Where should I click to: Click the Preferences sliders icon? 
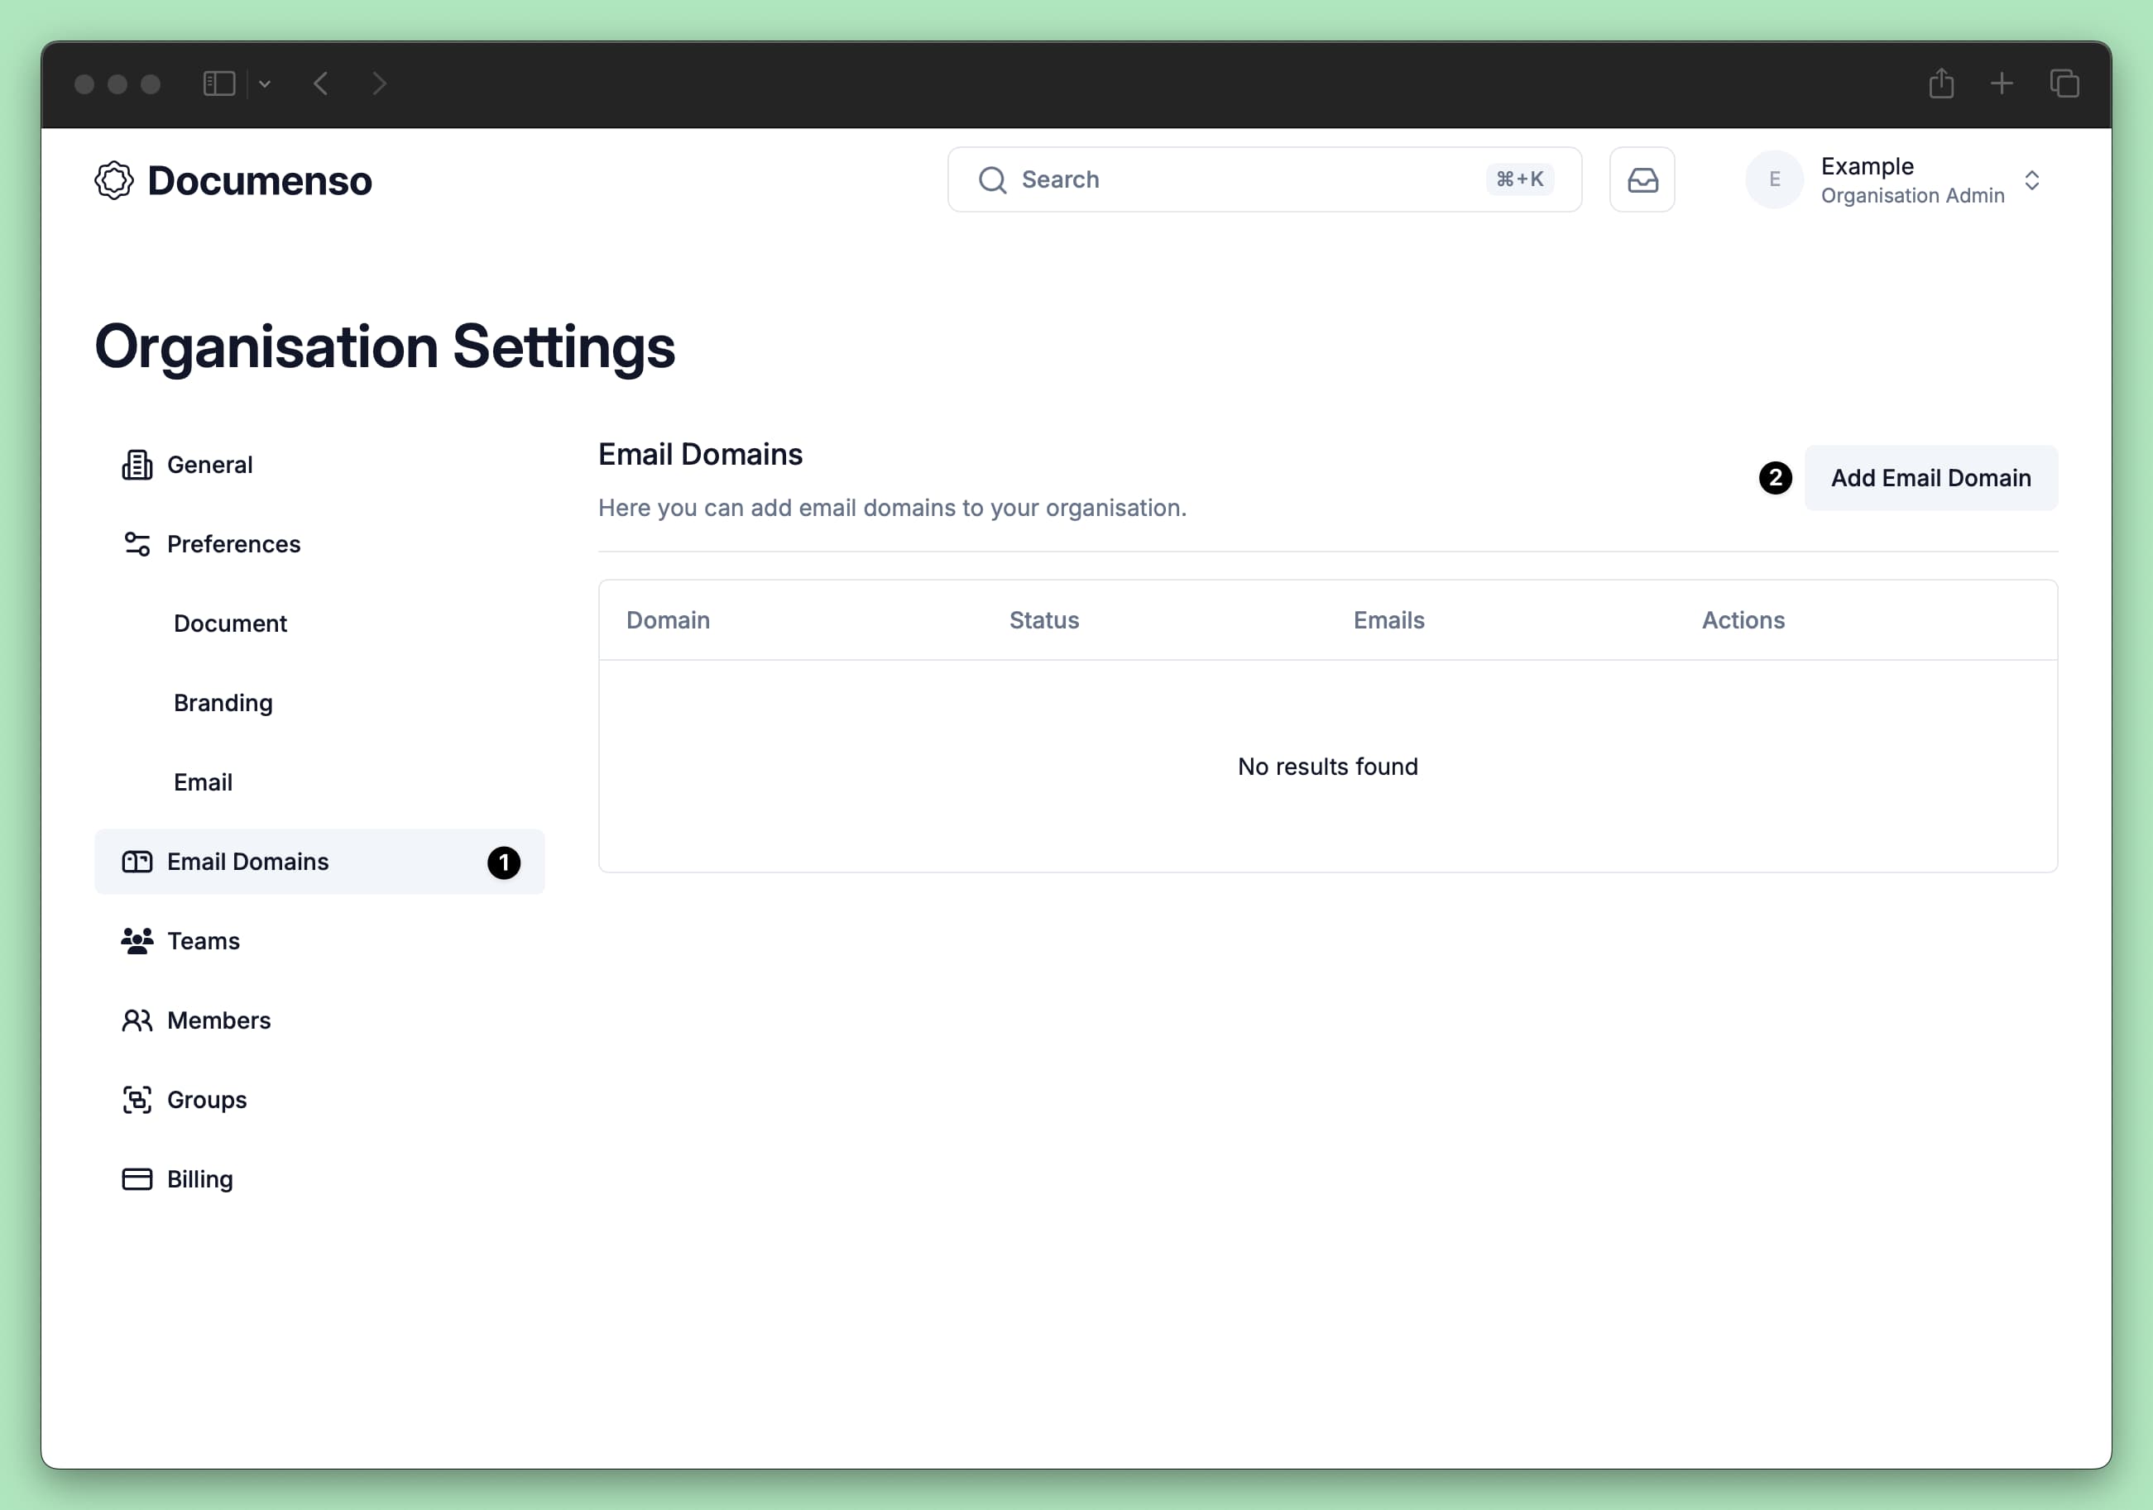coord(137,543)
